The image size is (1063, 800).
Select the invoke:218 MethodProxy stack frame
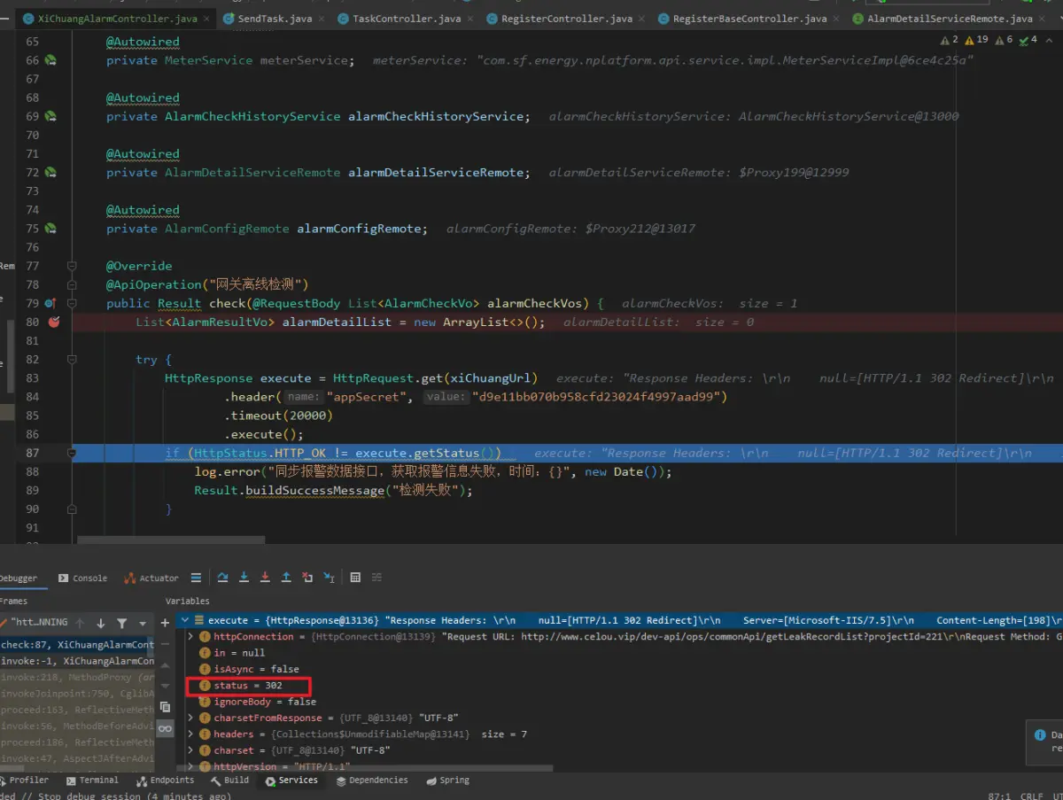point(77,677)
